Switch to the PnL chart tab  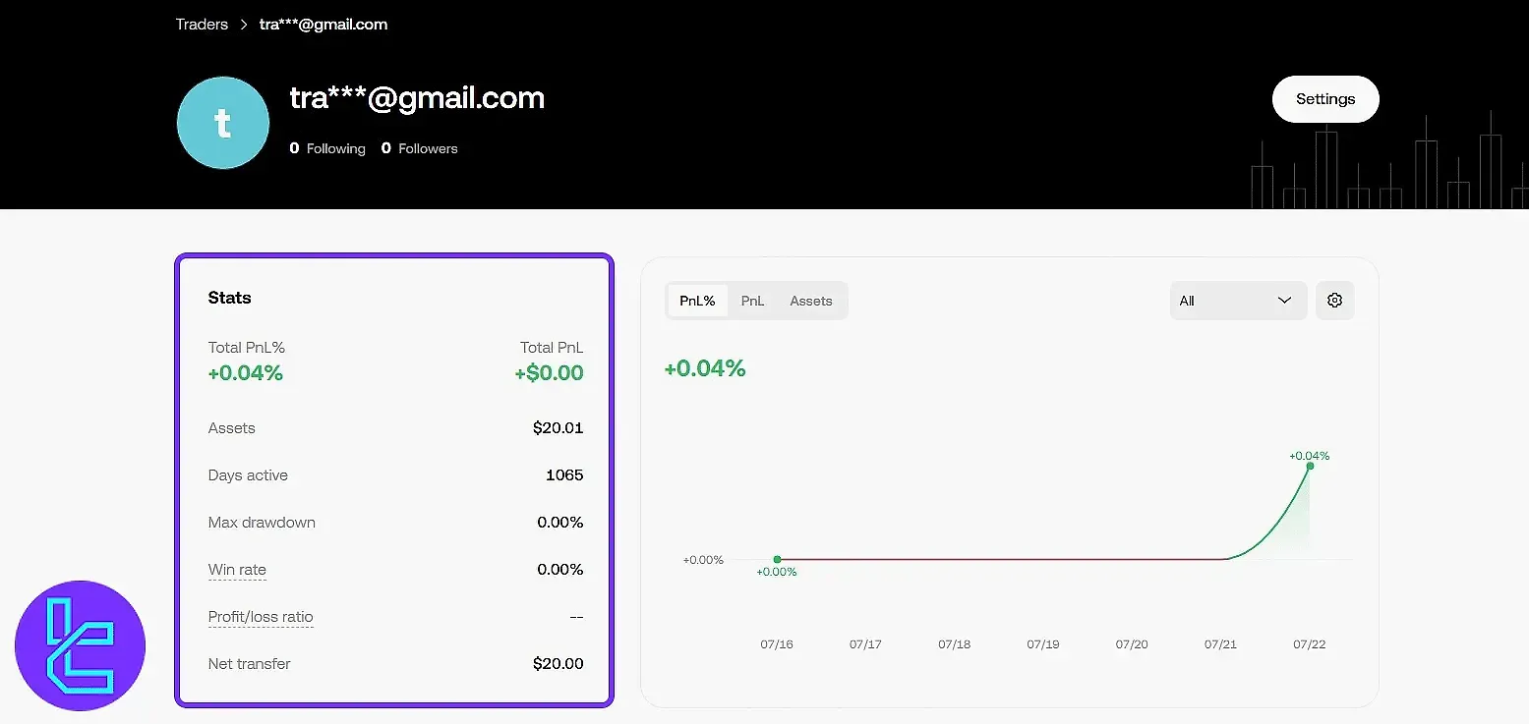click(752, 301)
